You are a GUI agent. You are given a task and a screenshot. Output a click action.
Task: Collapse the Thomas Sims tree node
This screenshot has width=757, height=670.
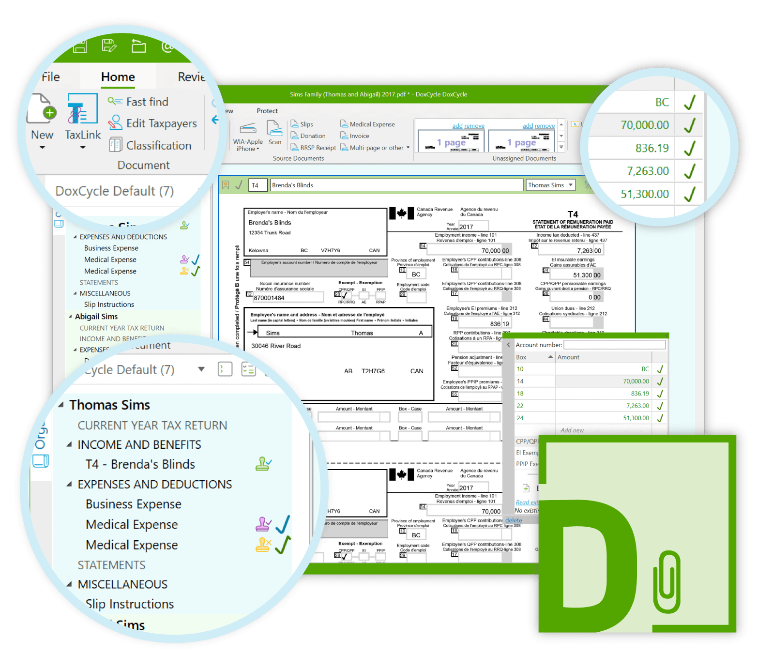coord(61,405)
